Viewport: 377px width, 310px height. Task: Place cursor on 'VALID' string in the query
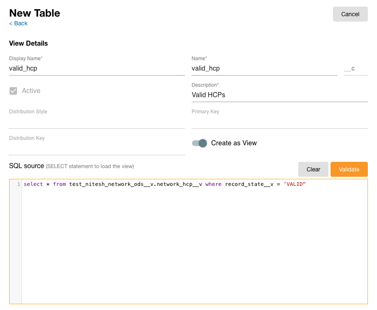(x=294, y=184)
